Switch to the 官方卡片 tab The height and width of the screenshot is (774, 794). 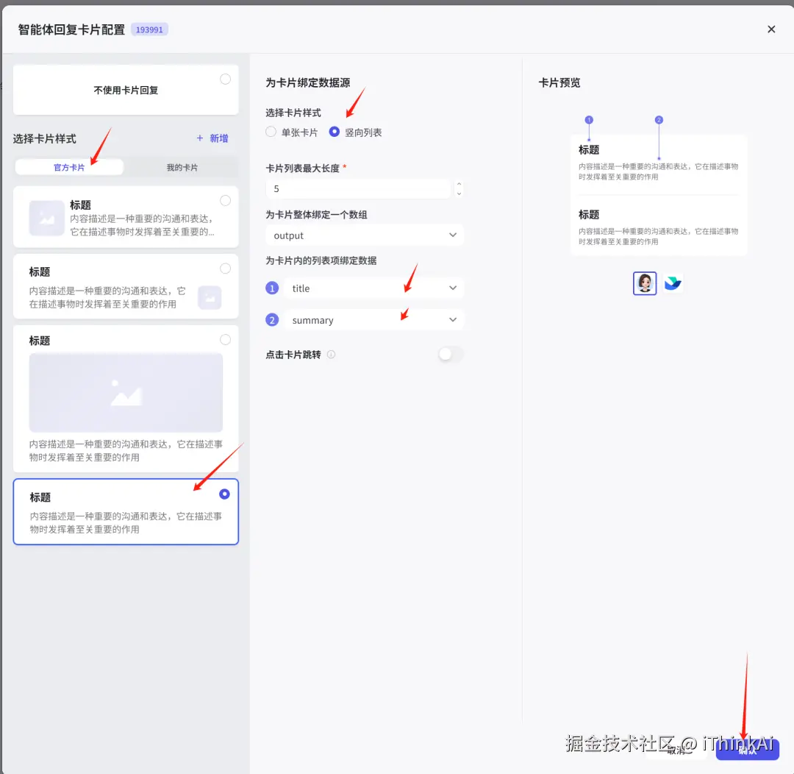(x=69, y=166)
